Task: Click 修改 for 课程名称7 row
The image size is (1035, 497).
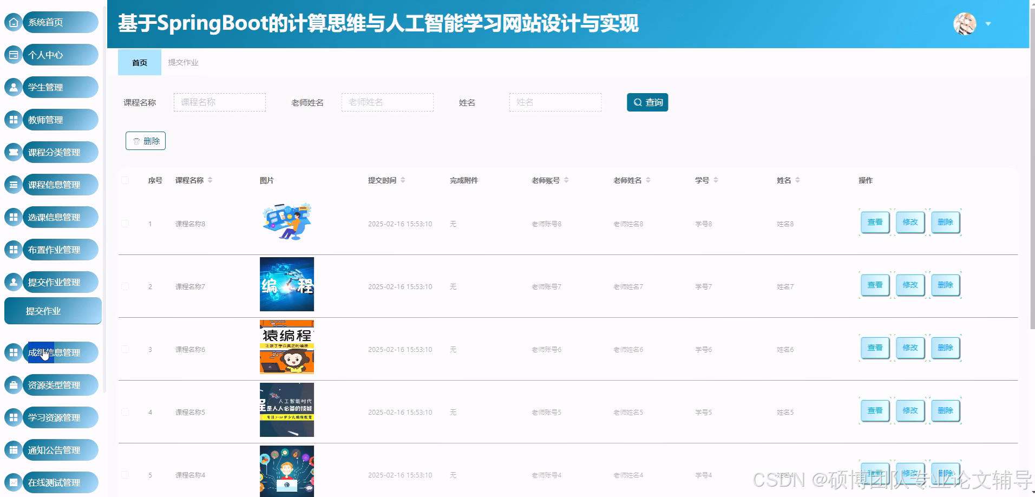Action: tap(910, 285)
